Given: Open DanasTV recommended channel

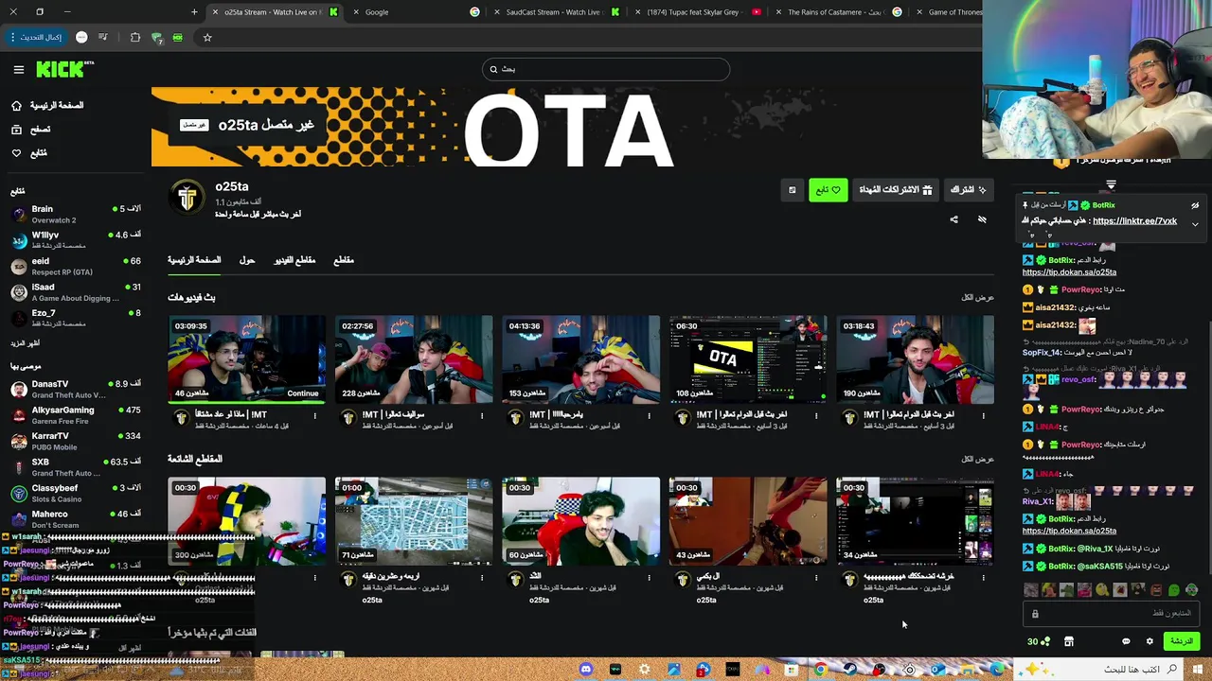Looking at the screenshot, I should tap(76, 389).
